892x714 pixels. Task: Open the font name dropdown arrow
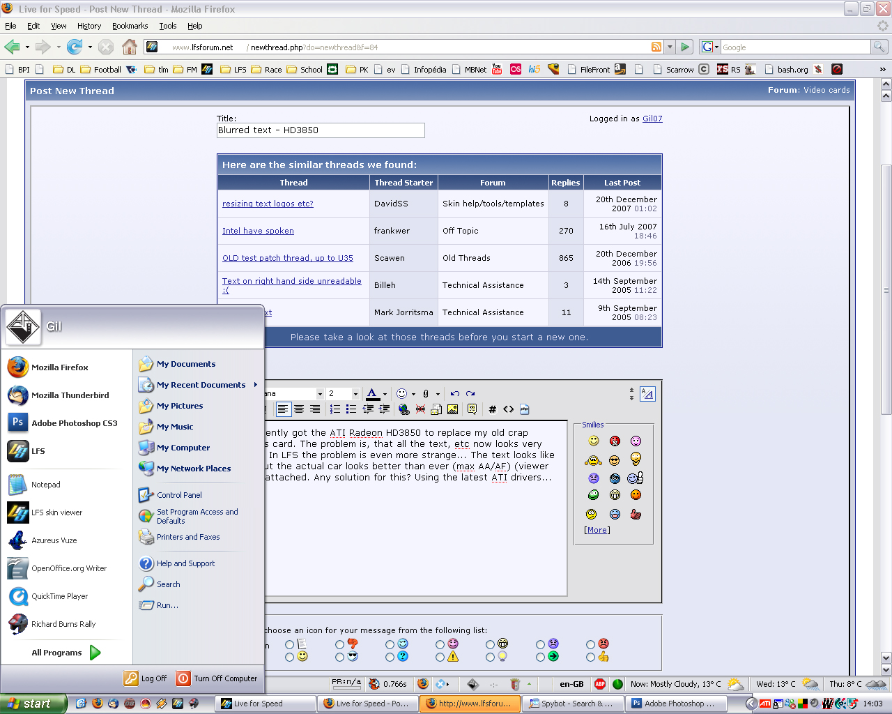pyautogui.click(x=320, y=394)
